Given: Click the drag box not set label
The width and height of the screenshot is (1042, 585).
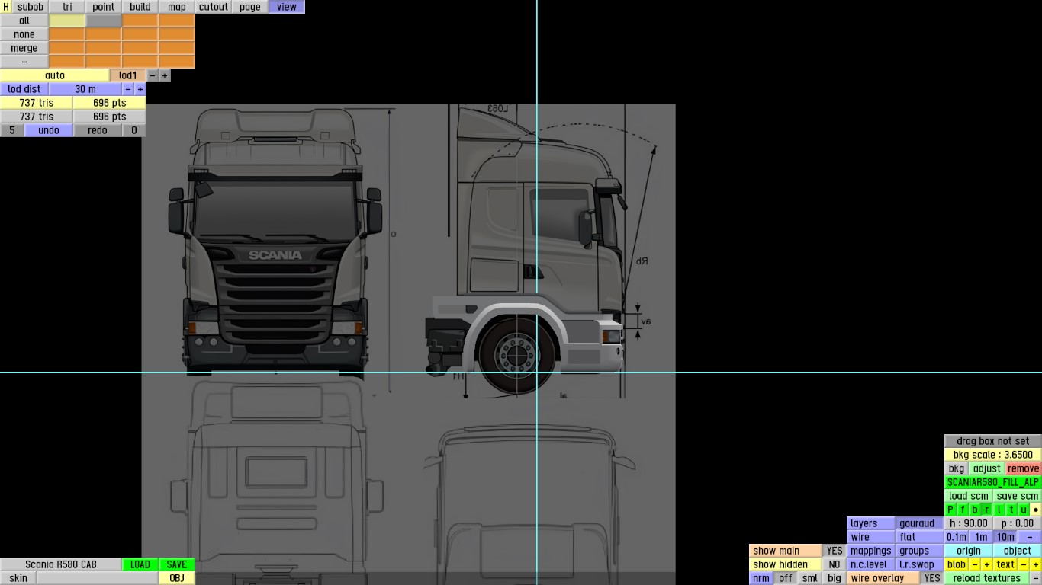Looking at the screenshot, I should point(993,441).
